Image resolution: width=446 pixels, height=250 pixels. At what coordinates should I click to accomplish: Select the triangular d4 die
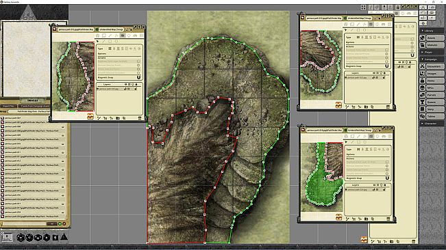(x=64, y=236)
